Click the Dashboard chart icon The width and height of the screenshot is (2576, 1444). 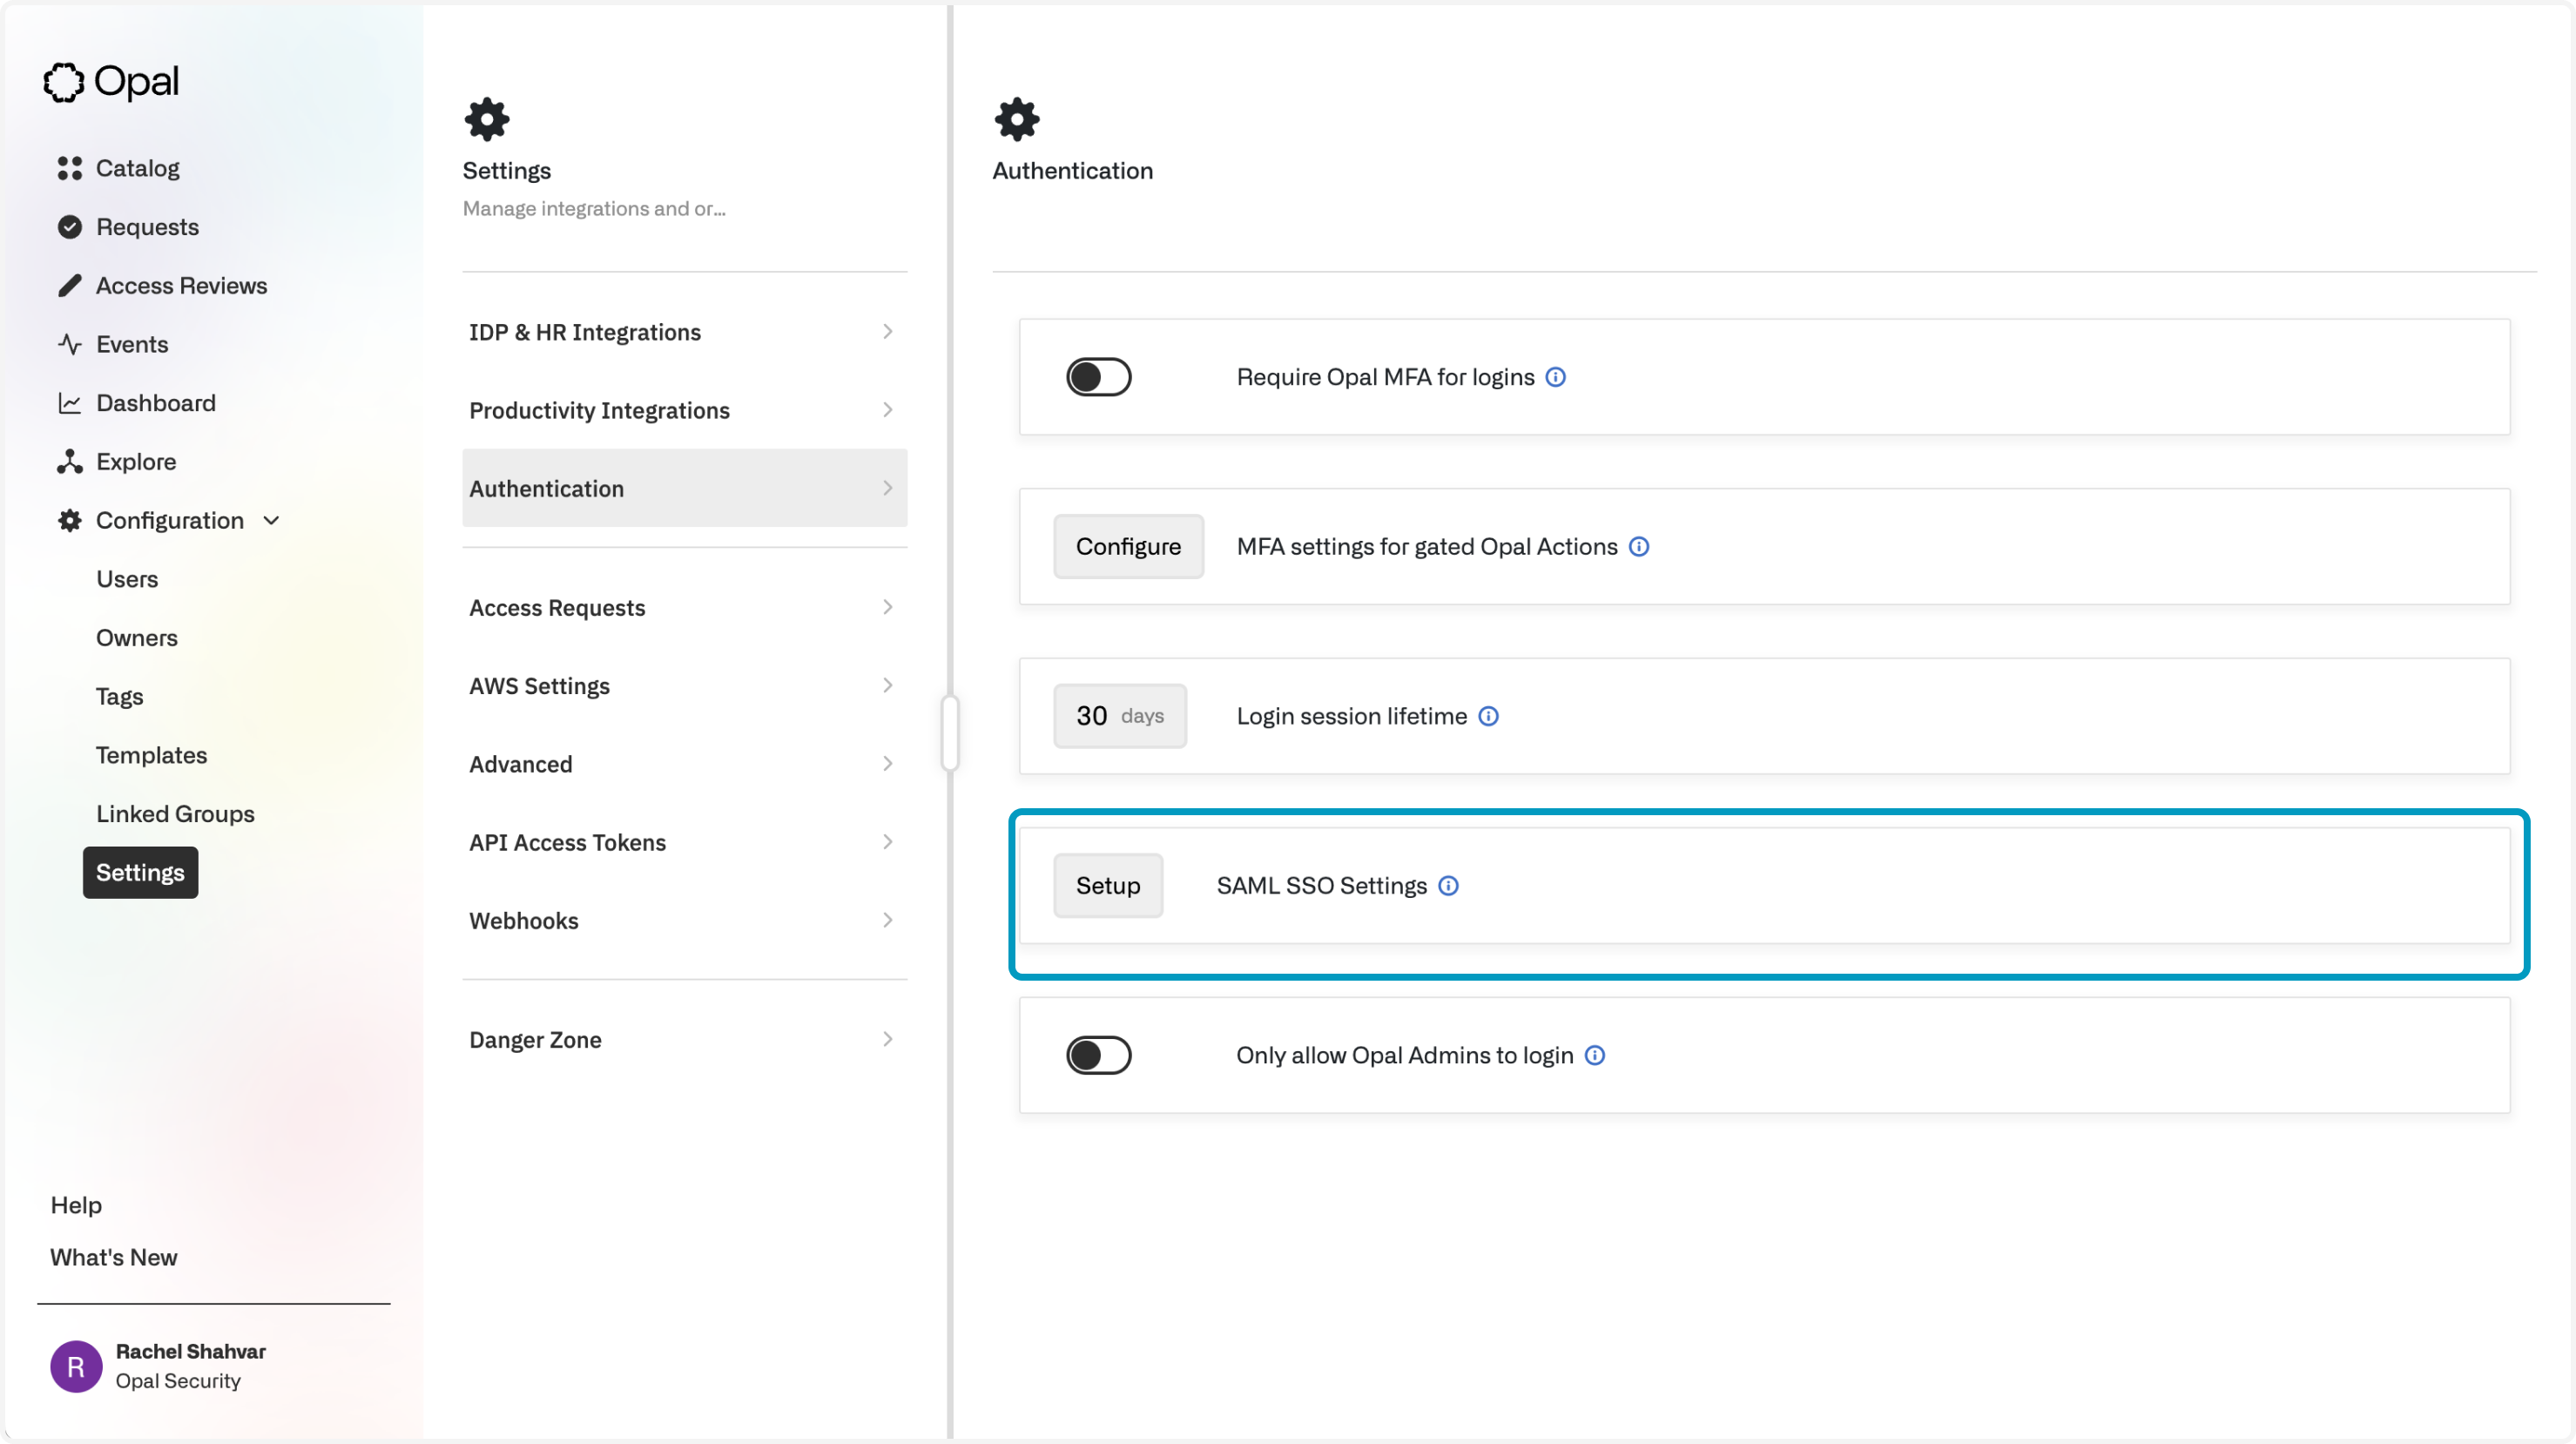pos(69,403)
